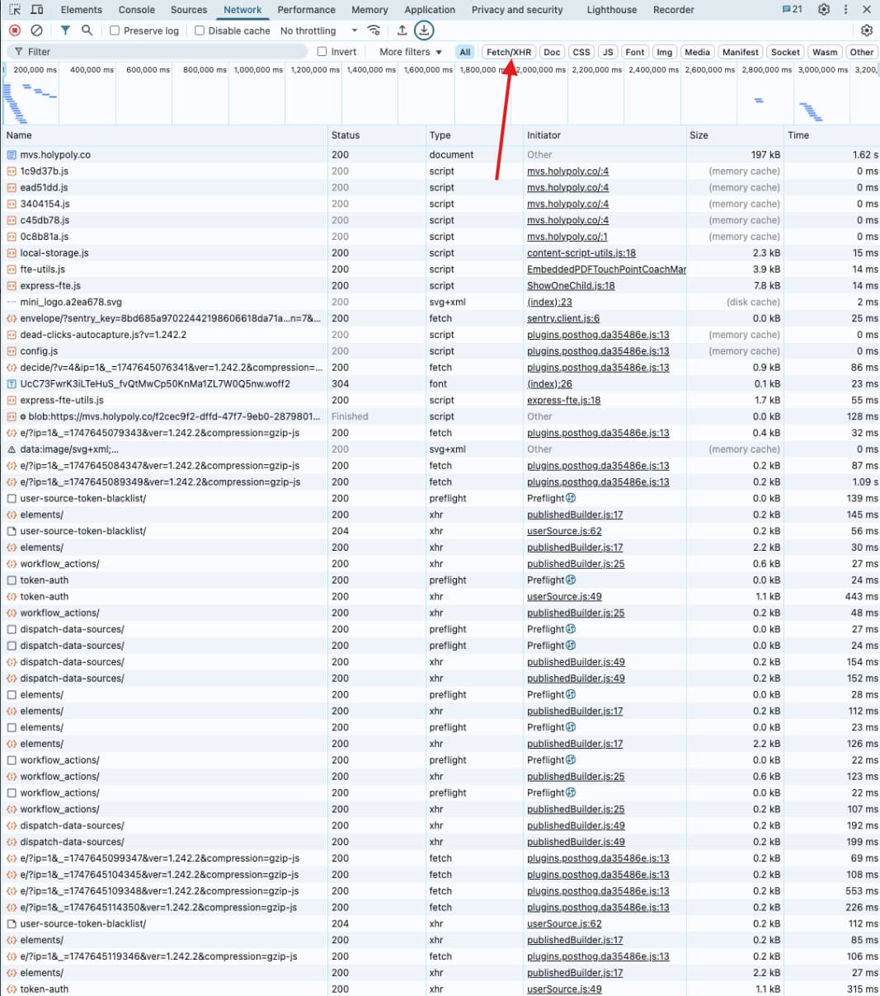
Task: Activate the inspect element picker icon
Action: [x=15, y=10]
